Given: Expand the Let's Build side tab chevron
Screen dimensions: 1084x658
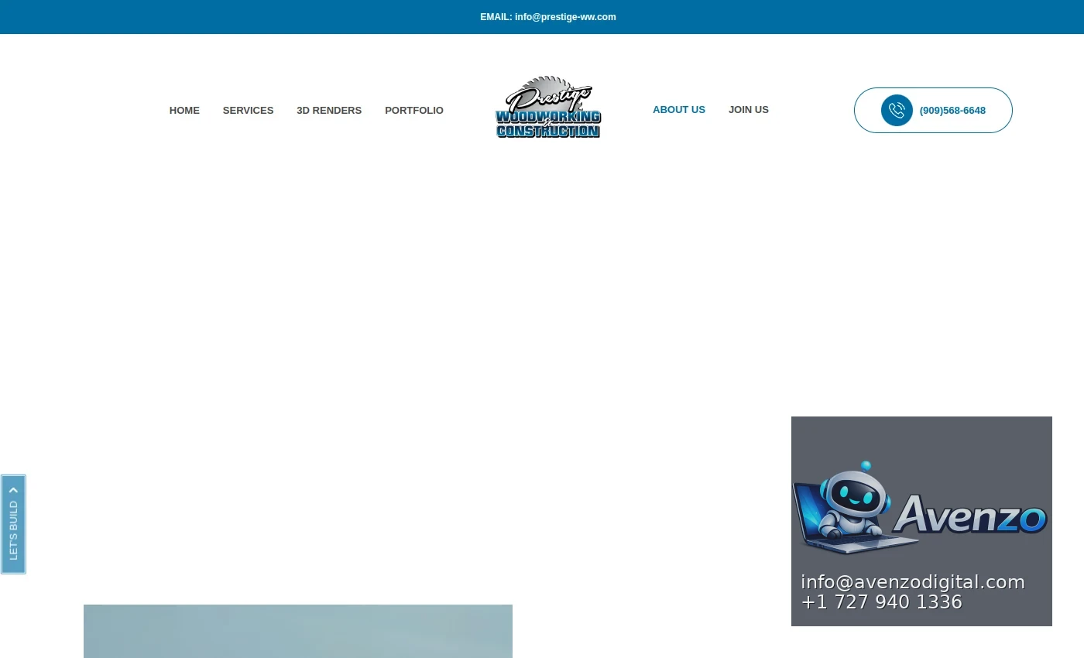Looking at the screenshot, I should [13, 489].
